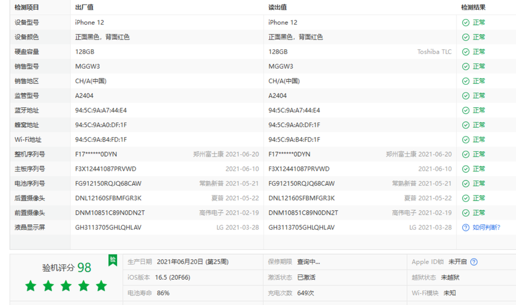Click the 读出值 column header
Viewport: 516px width, 305px height.
pos(277,7)
